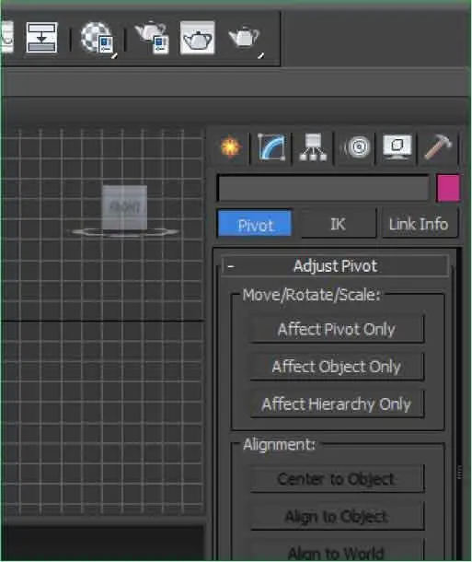Viewport: 472px width, 562px height.
Task: Switch to the Modify panel icon
Action: (271, 147)
